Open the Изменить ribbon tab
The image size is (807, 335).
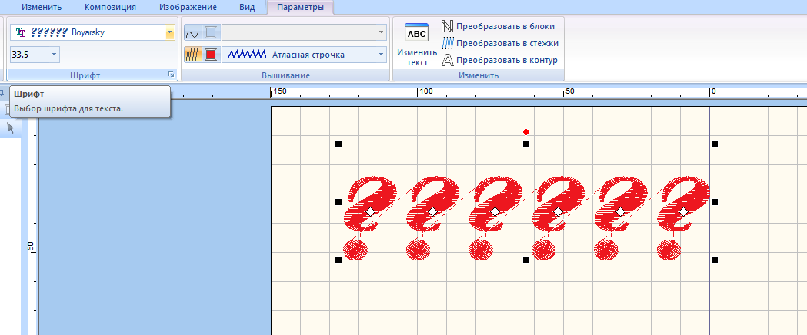coord(42,7)
